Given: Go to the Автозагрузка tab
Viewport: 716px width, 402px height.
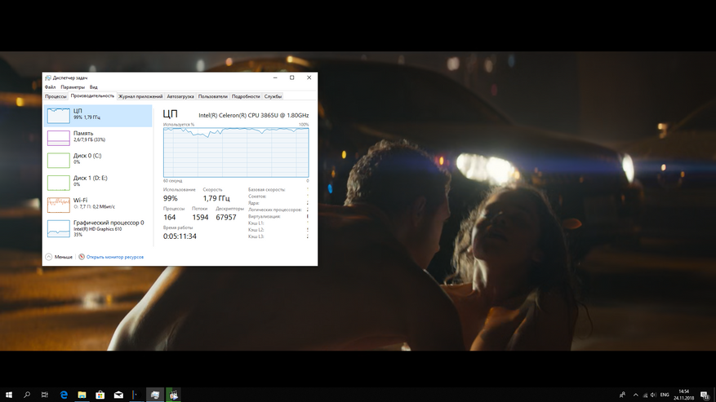Looking at the screenshot, I should tap(180, 96).
